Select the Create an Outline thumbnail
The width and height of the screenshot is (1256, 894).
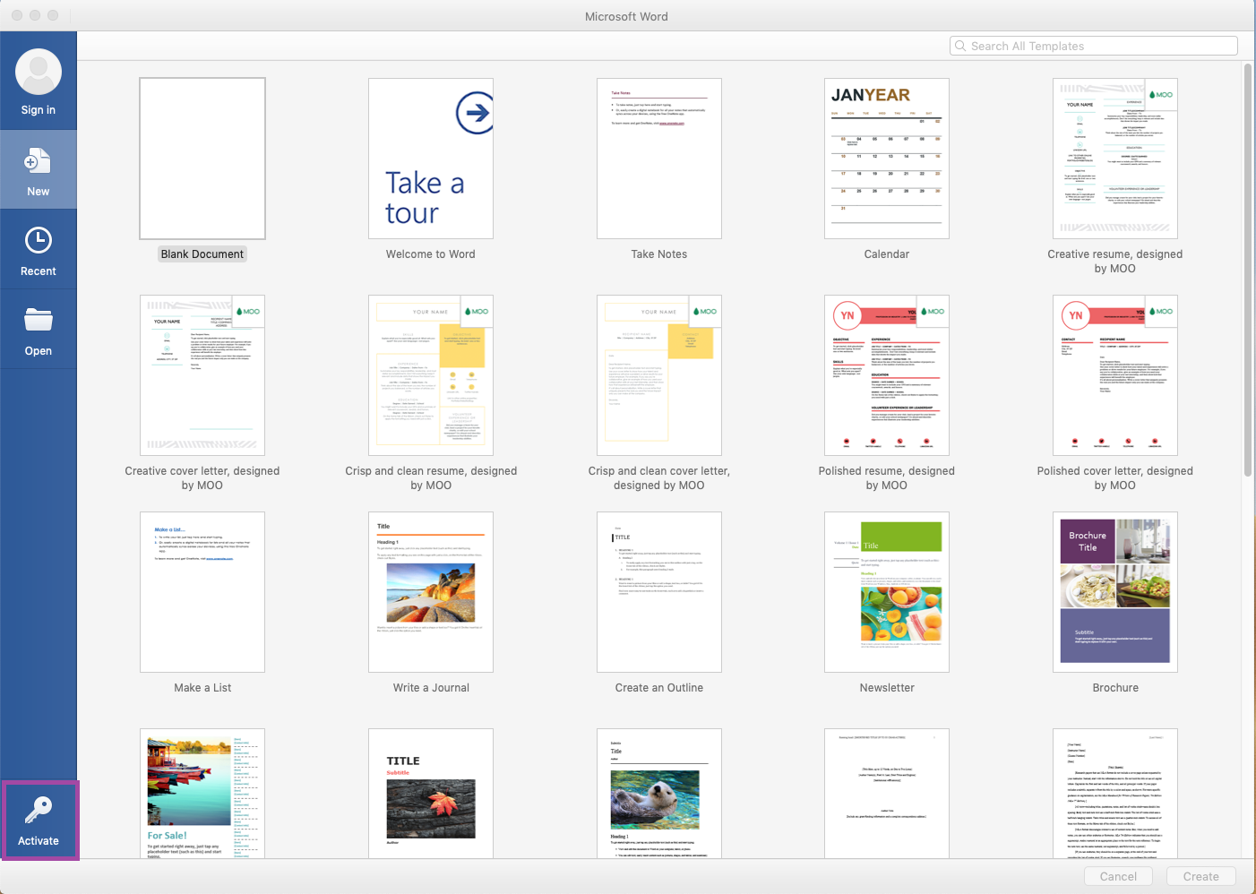659,592
